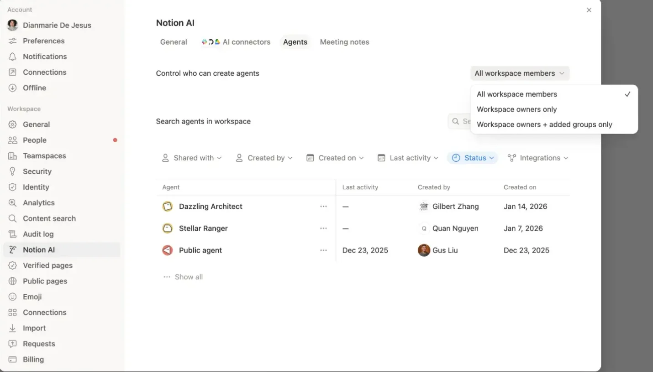Open more options for Dazzling Architect

pos(323,207)
